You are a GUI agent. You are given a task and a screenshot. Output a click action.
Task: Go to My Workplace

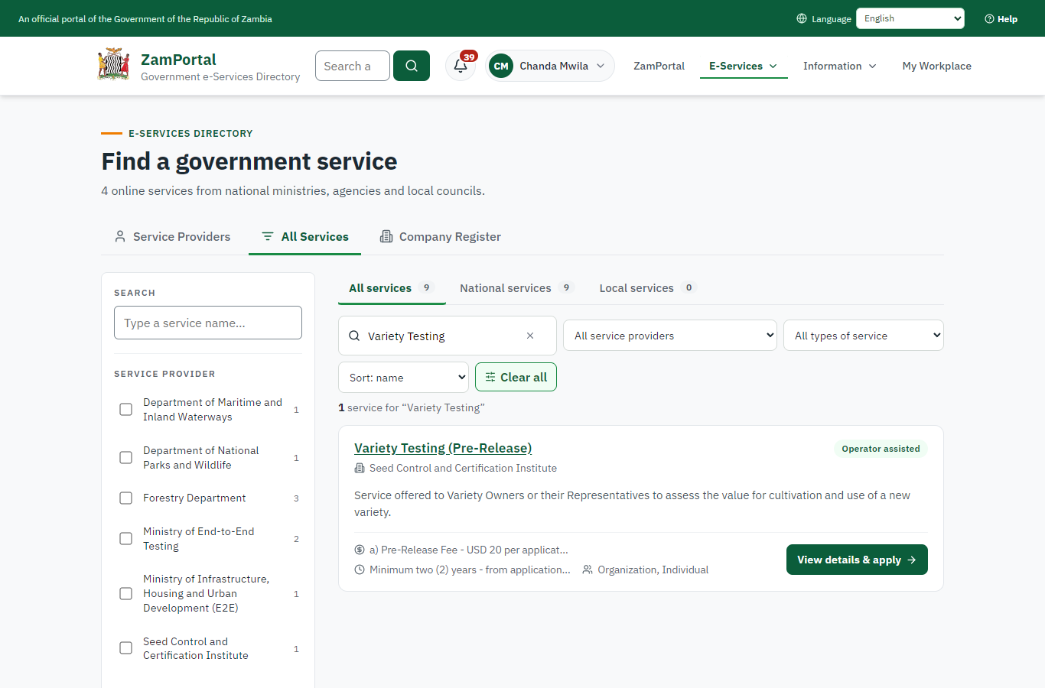pos(936,66)
